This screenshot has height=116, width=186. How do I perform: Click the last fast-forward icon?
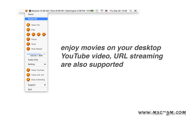pos(44,34)
